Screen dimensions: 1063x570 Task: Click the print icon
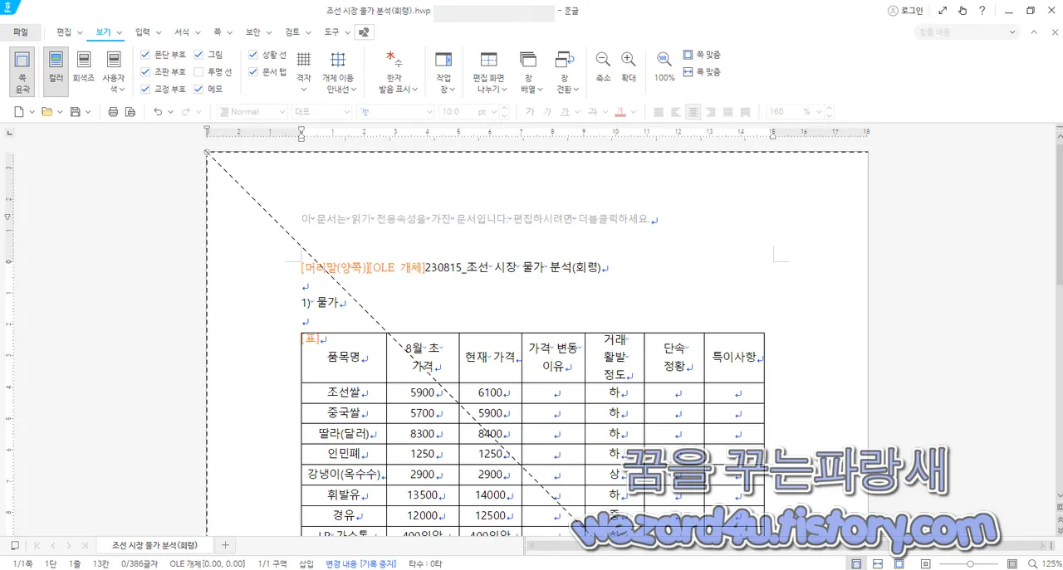coord(113,111)
